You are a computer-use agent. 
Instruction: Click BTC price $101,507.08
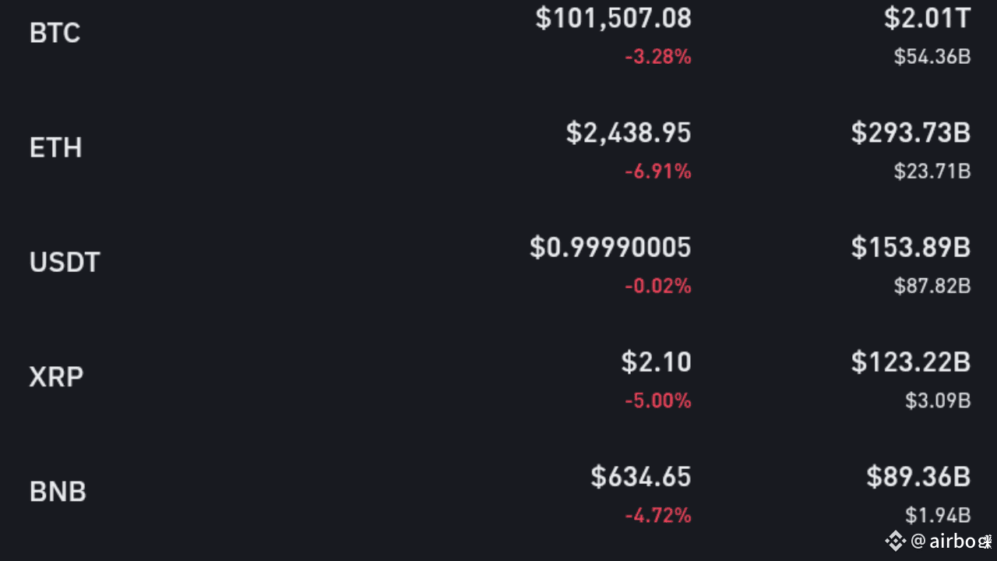(613, 19)
